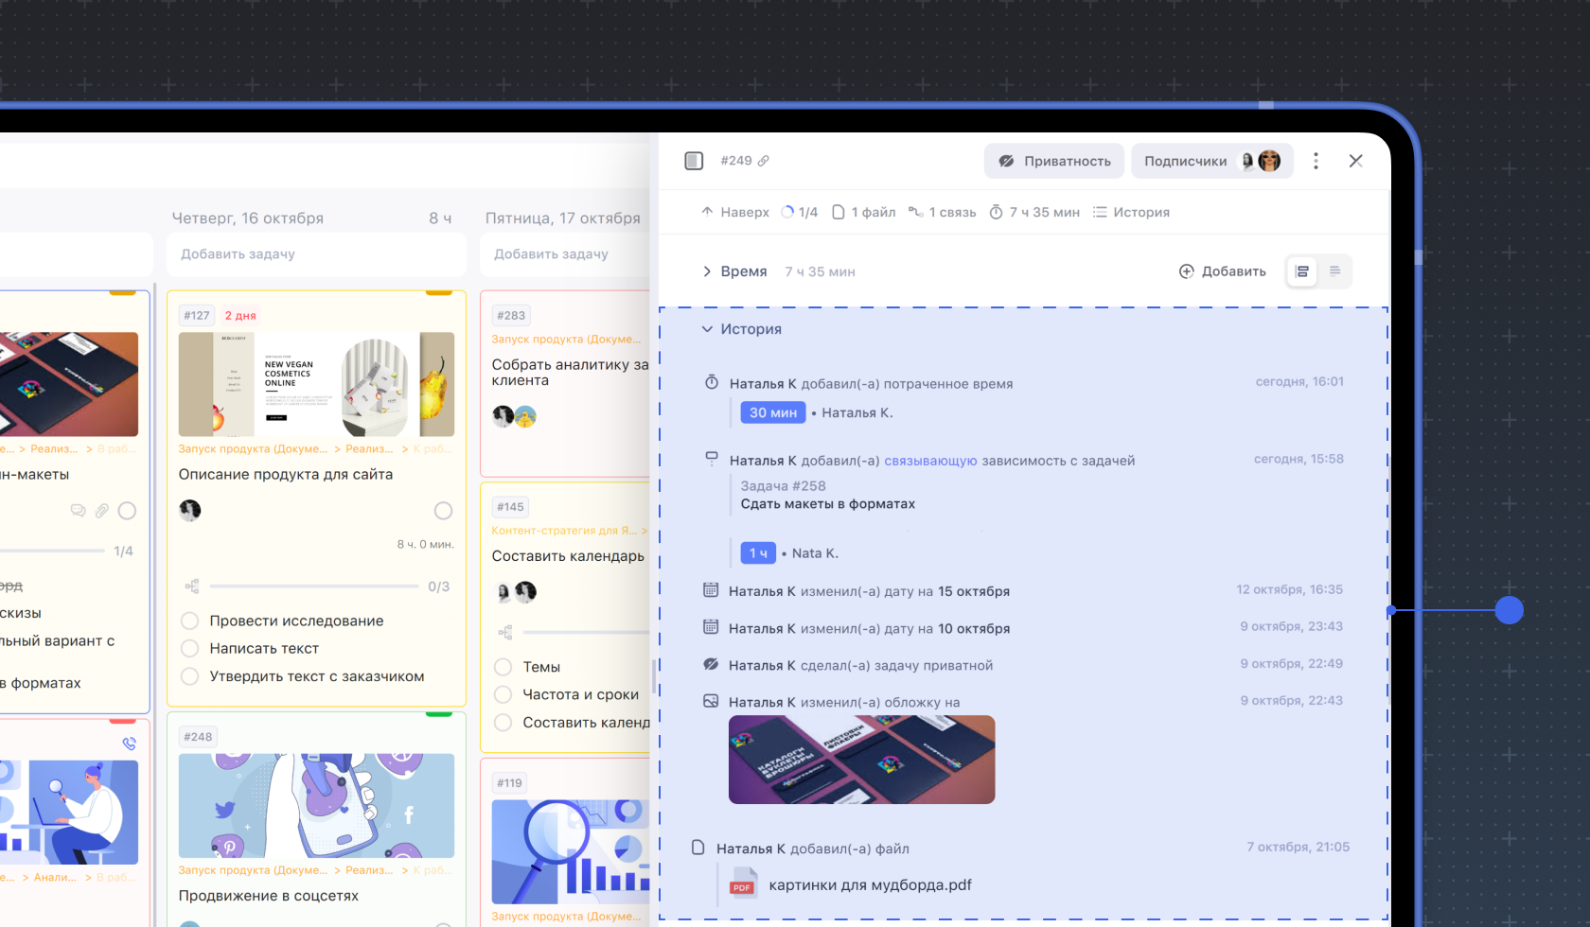Screen dimensions: 1590x927
Task: Collapse the История section
Action: (x=707, y=329)
